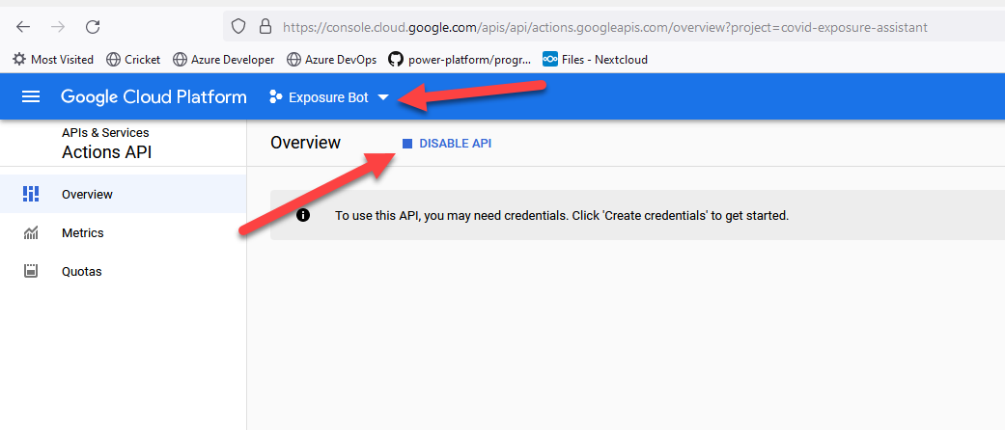This screenshot has height=430, width=1005.
Task: Click the shield tracking protection icon
Action: click(238, 27)
